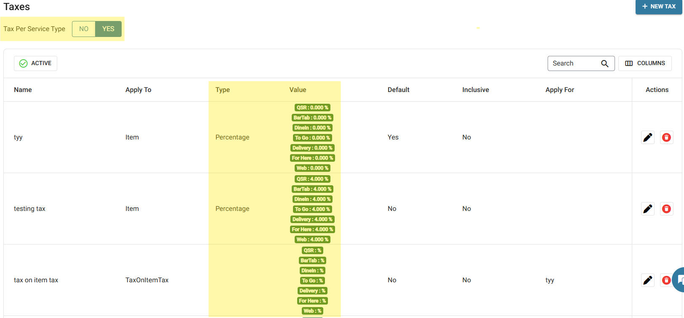Click the NEW TAX button
The height and width of the screenshot is (318, 684).
(x=658, y=7)
